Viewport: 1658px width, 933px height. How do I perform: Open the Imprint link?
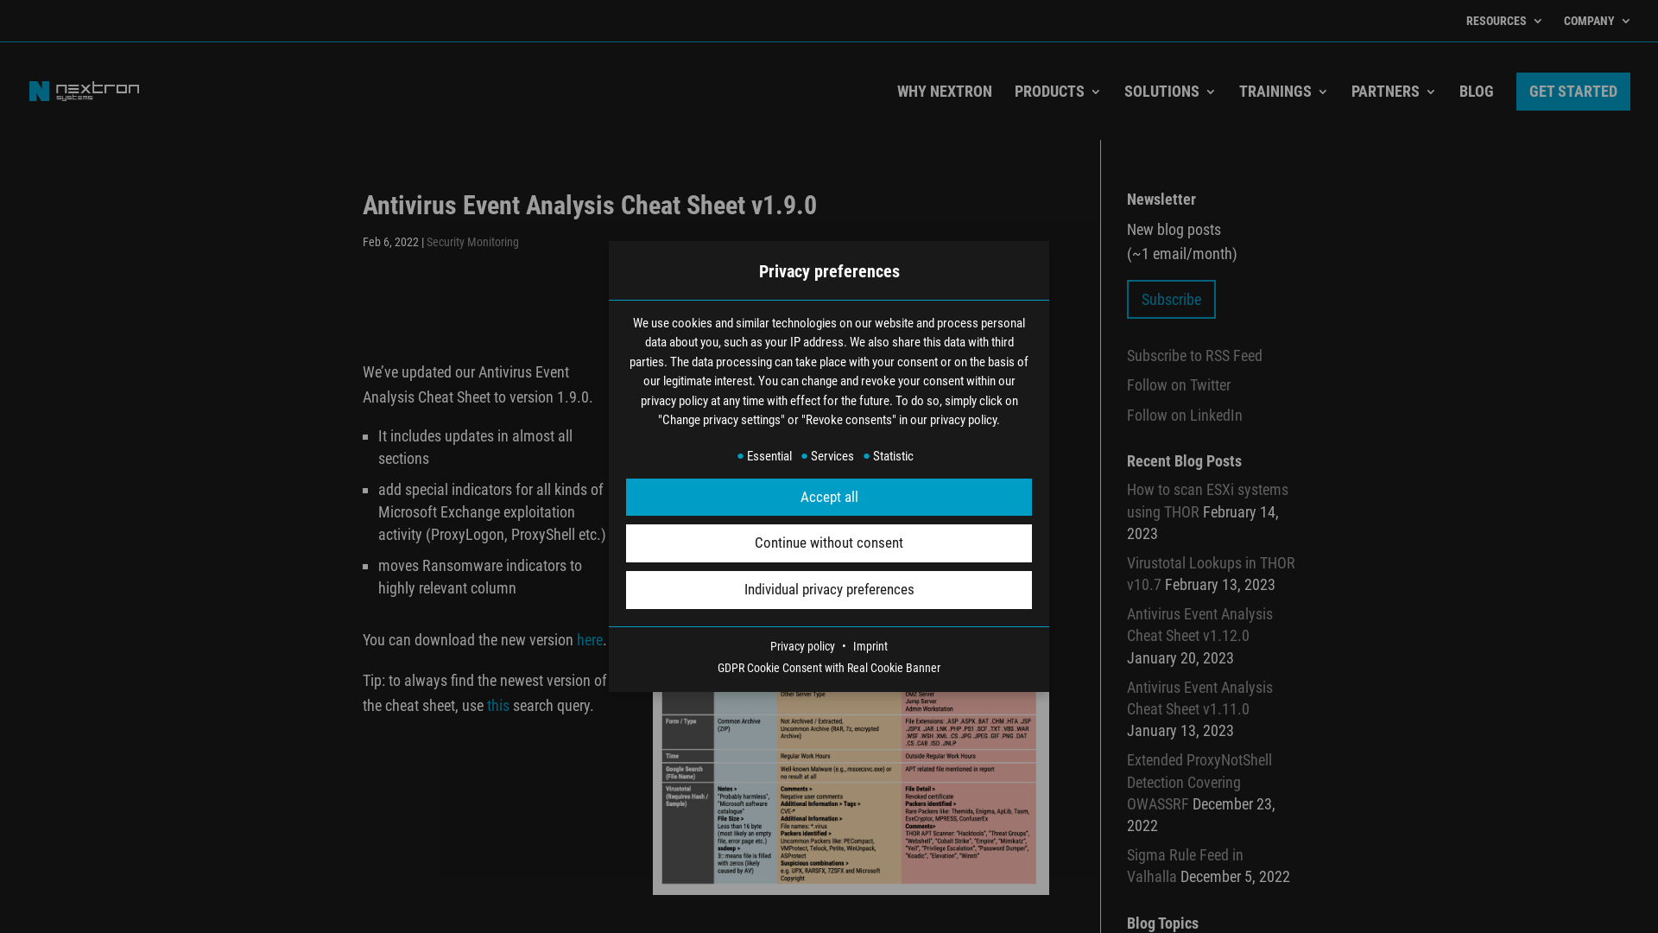point(870,646)
